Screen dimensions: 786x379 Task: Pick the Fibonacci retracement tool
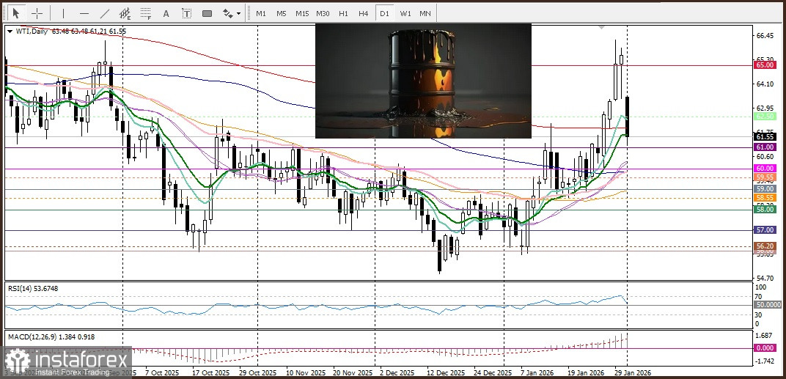pyautogui.click(x=147, y=13)
